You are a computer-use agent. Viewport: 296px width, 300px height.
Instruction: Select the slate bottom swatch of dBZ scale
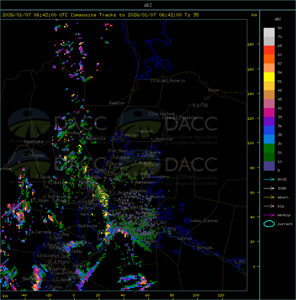[269, 166]
